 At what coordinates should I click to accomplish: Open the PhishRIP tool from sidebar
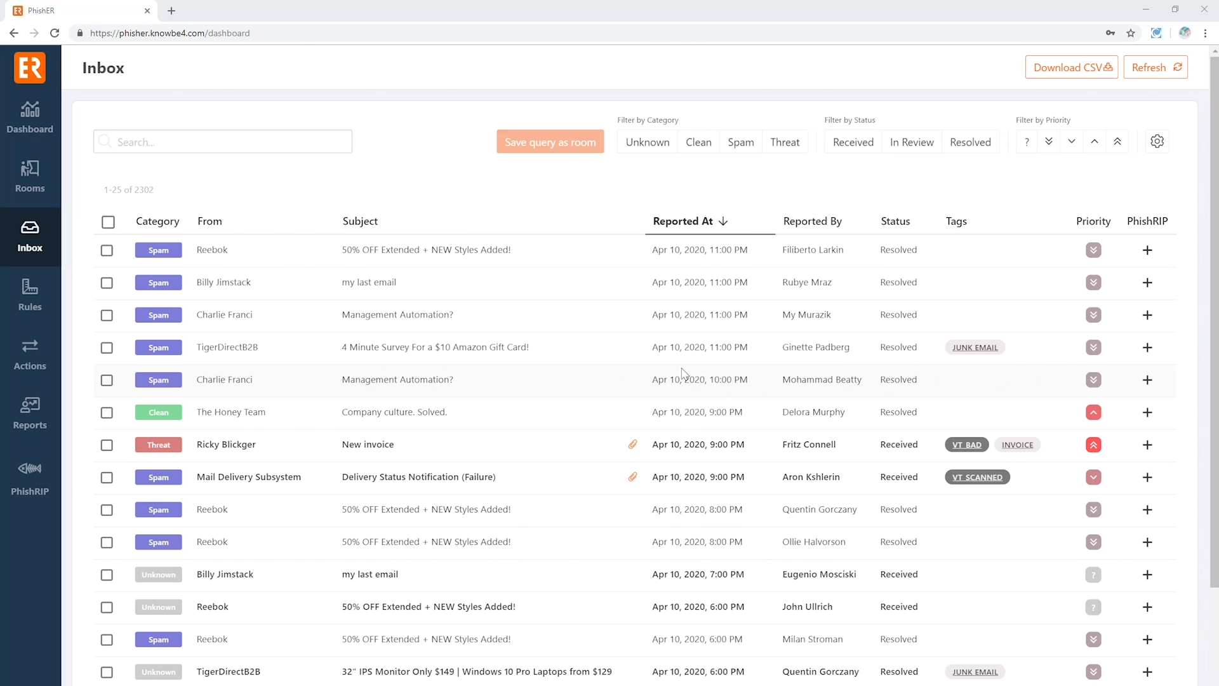pyautogui.click(x=30, y=478)
